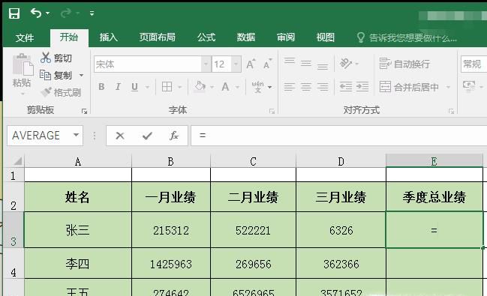The image size is (487, 296).
Task: Click cell containing 522221
Action: click(253, 230)
